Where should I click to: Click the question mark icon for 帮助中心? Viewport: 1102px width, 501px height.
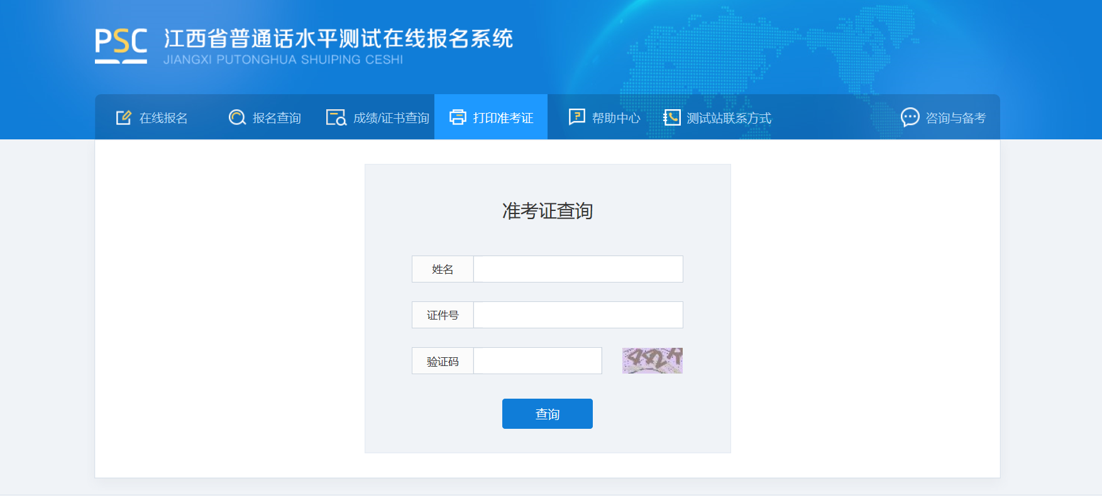tap(576, 117)
